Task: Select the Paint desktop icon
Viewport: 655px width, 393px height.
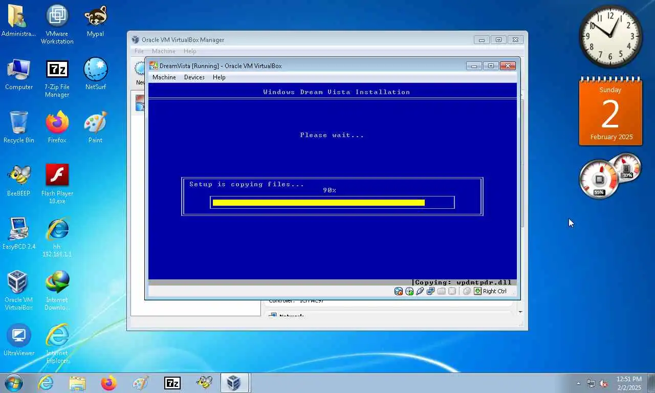Action: pyautogui.click(x=95, y=128)
